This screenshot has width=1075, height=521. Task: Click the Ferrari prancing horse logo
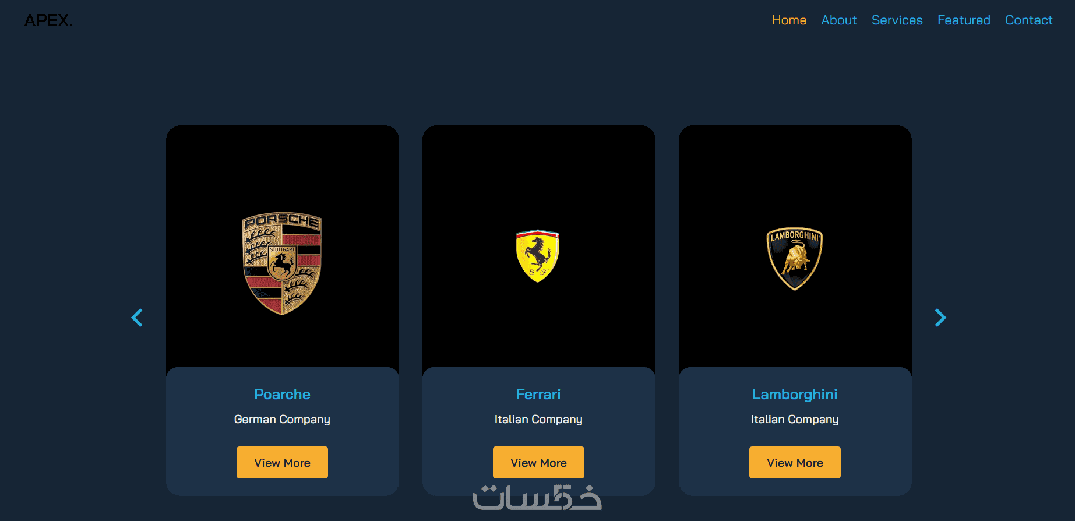pos(538,256)
